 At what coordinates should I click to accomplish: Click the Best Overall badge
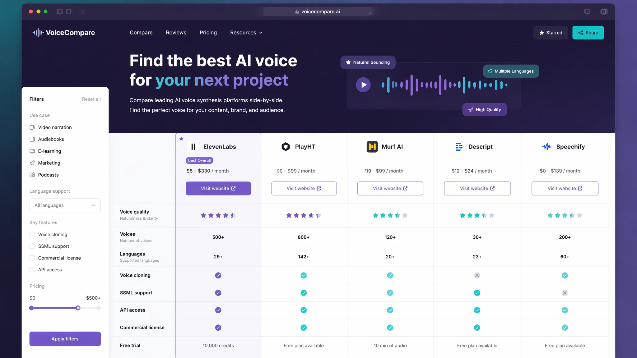point(199,160)
